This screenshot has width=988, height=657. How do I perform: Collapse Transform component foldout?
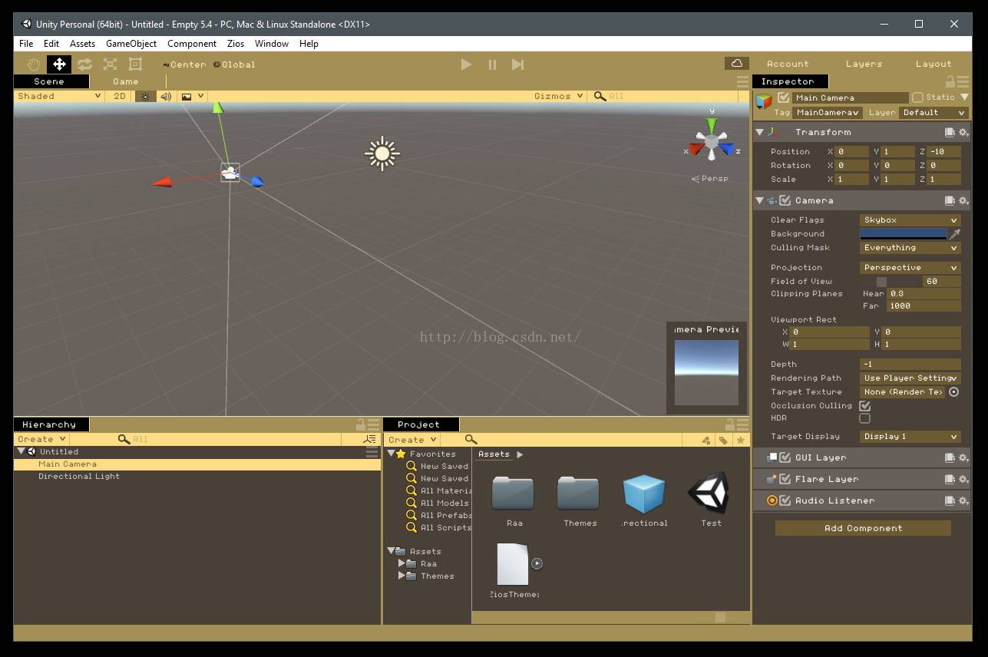[x=760, y=132]
